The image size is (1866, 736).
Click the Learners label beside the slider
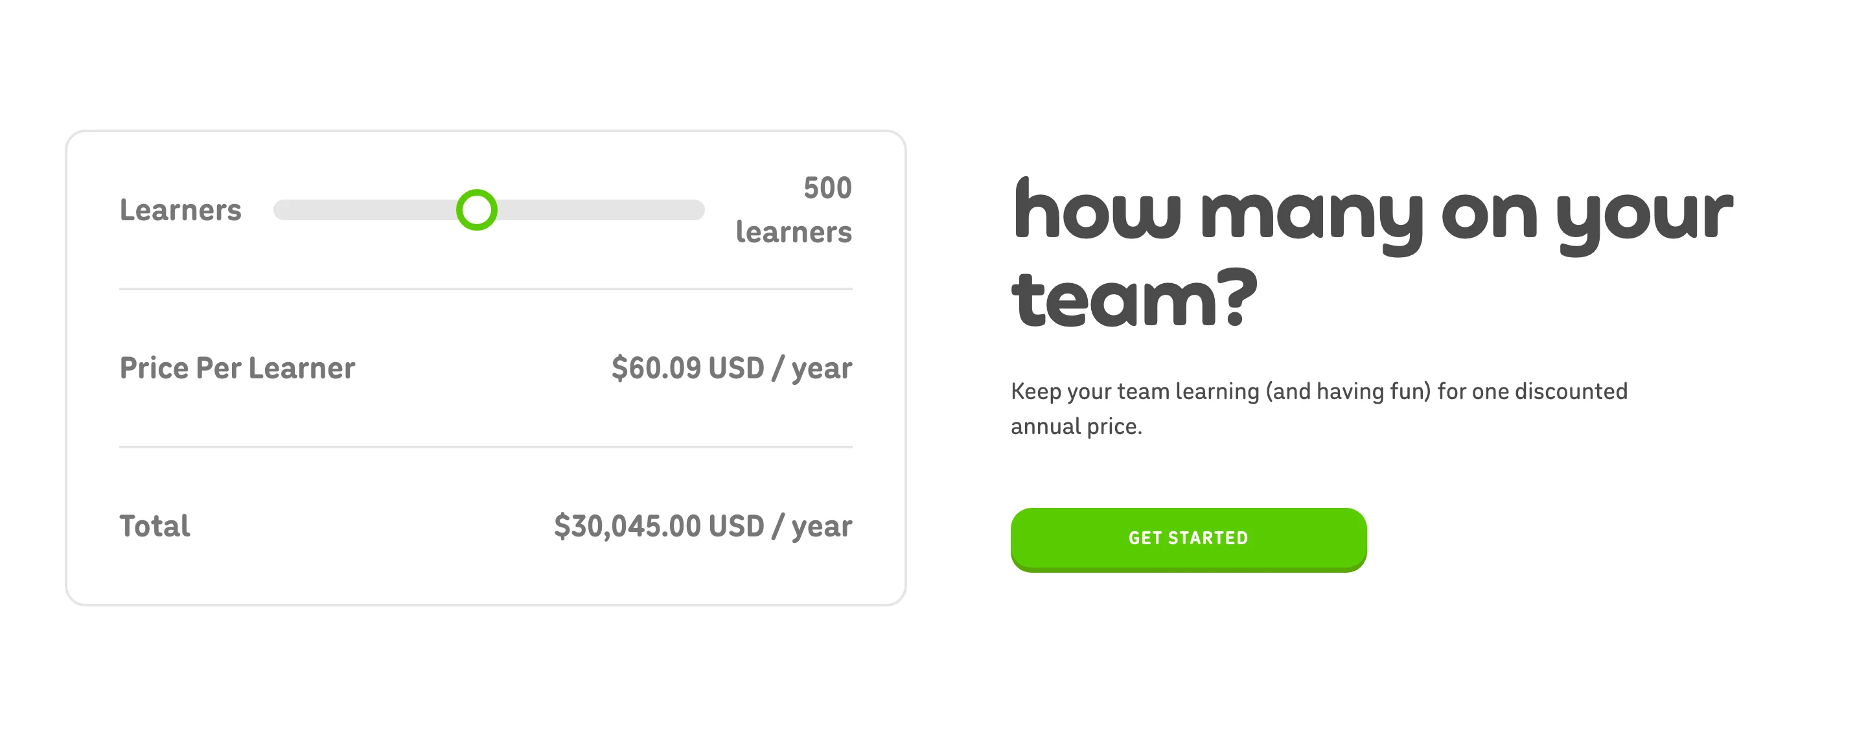(180, 210)
